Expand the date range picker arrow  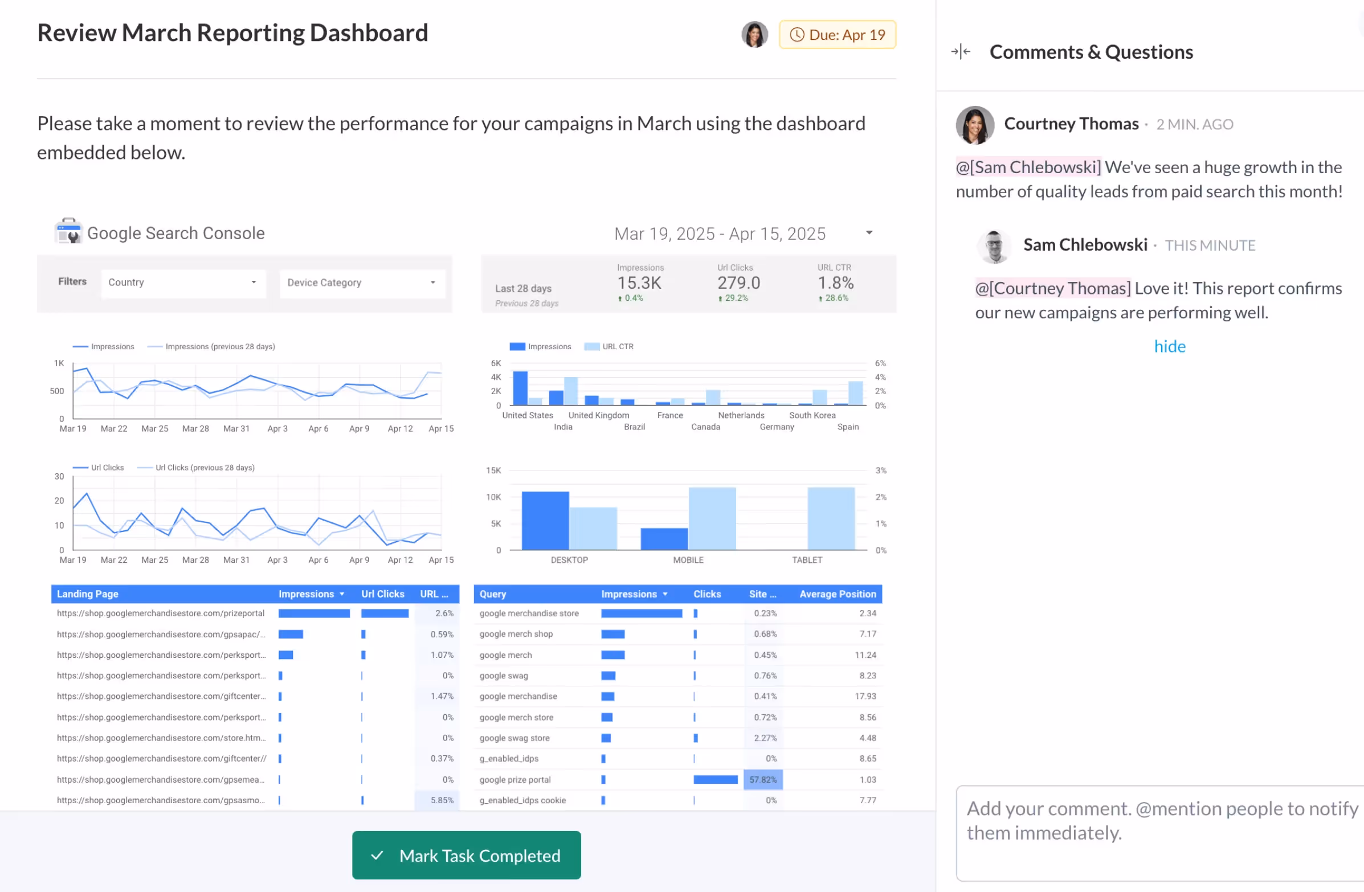tap(869, 232)
